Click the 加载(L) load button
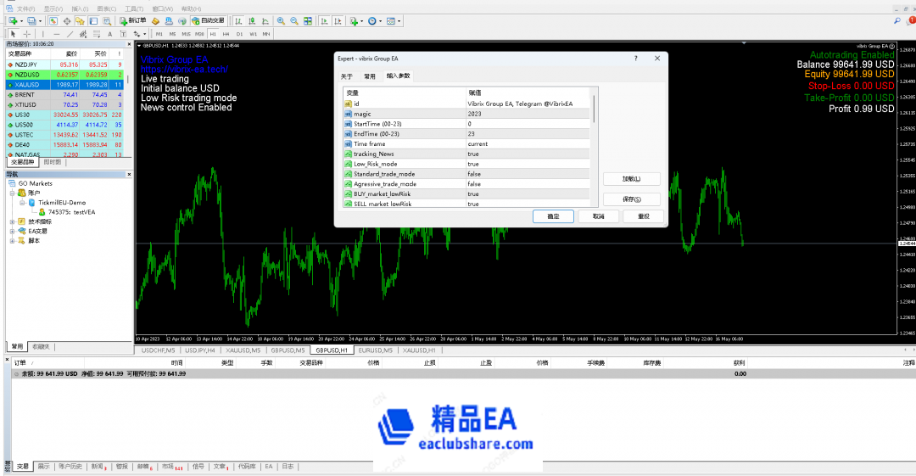 pos(631,179)
